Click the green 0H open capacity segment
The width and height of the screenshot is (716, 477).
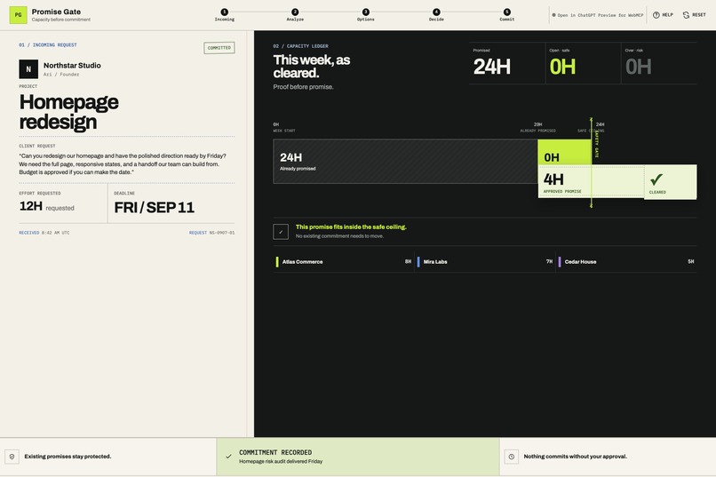[564, 153]
